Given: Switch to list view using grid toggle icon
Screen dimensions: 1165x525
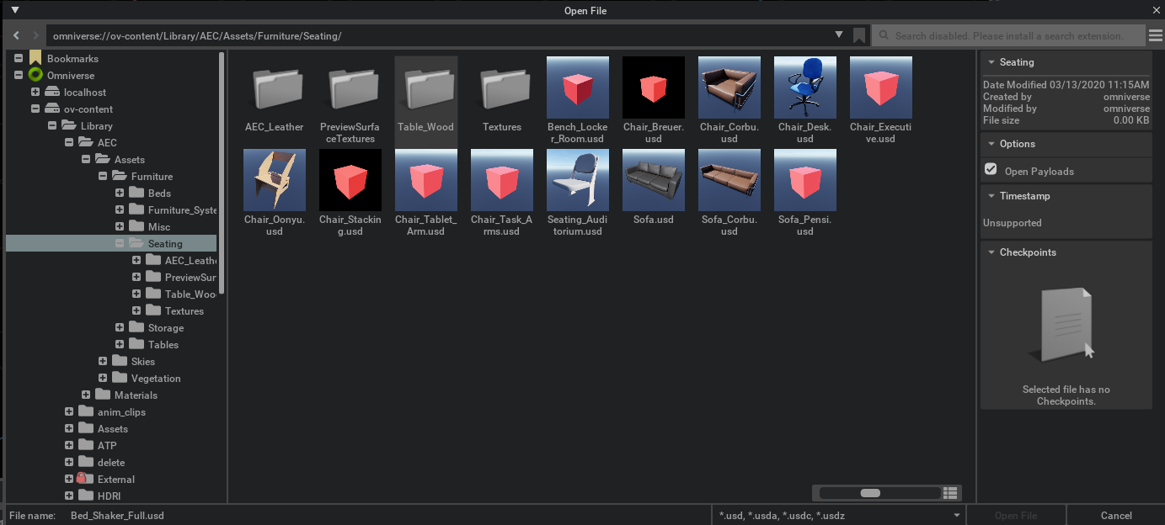Looking at the screenshot, I should click(951, 493).
